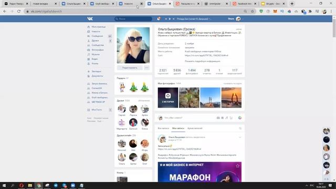This screenshot has height=189, width=336.
Task: Open the Подарки gifts block header
Action: point(123,78)
